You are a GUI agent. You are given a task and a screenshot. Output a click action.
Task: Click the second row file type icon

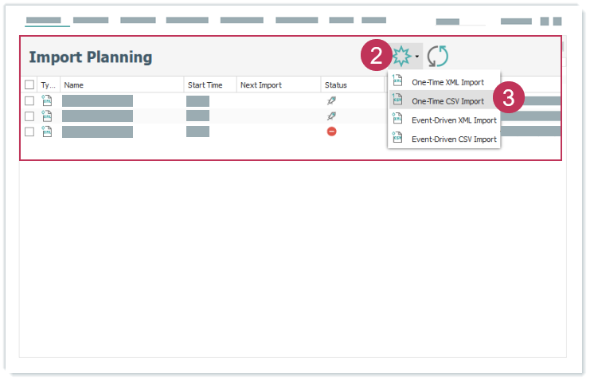[47, 116]
